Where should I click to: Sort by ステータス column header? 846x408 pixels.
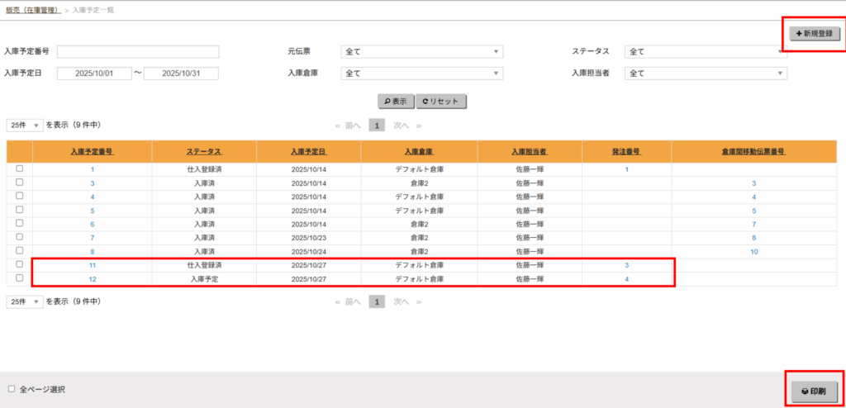pos(204,153)
